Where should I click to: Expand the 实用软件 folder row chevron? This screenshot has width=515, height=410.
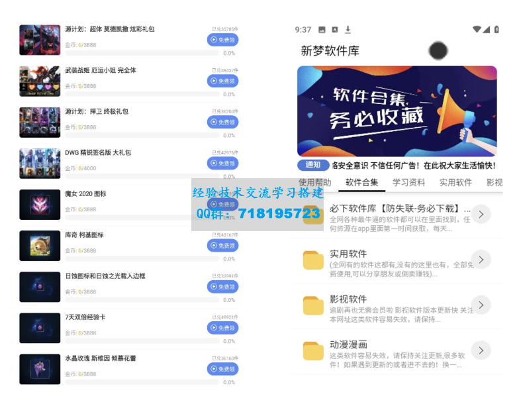[481, 260]
